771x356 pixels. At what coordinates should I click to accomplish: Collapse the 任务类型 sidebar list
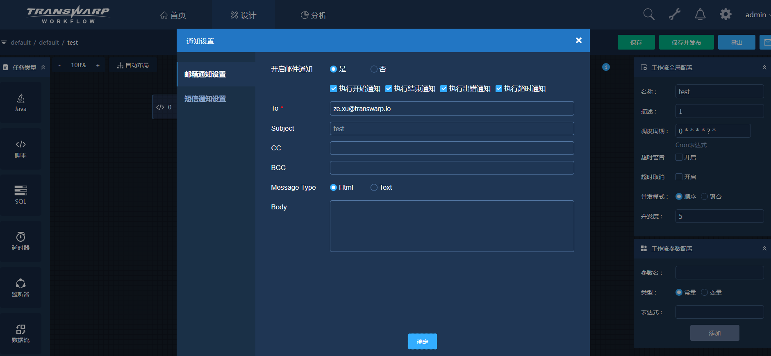(43, 68)
